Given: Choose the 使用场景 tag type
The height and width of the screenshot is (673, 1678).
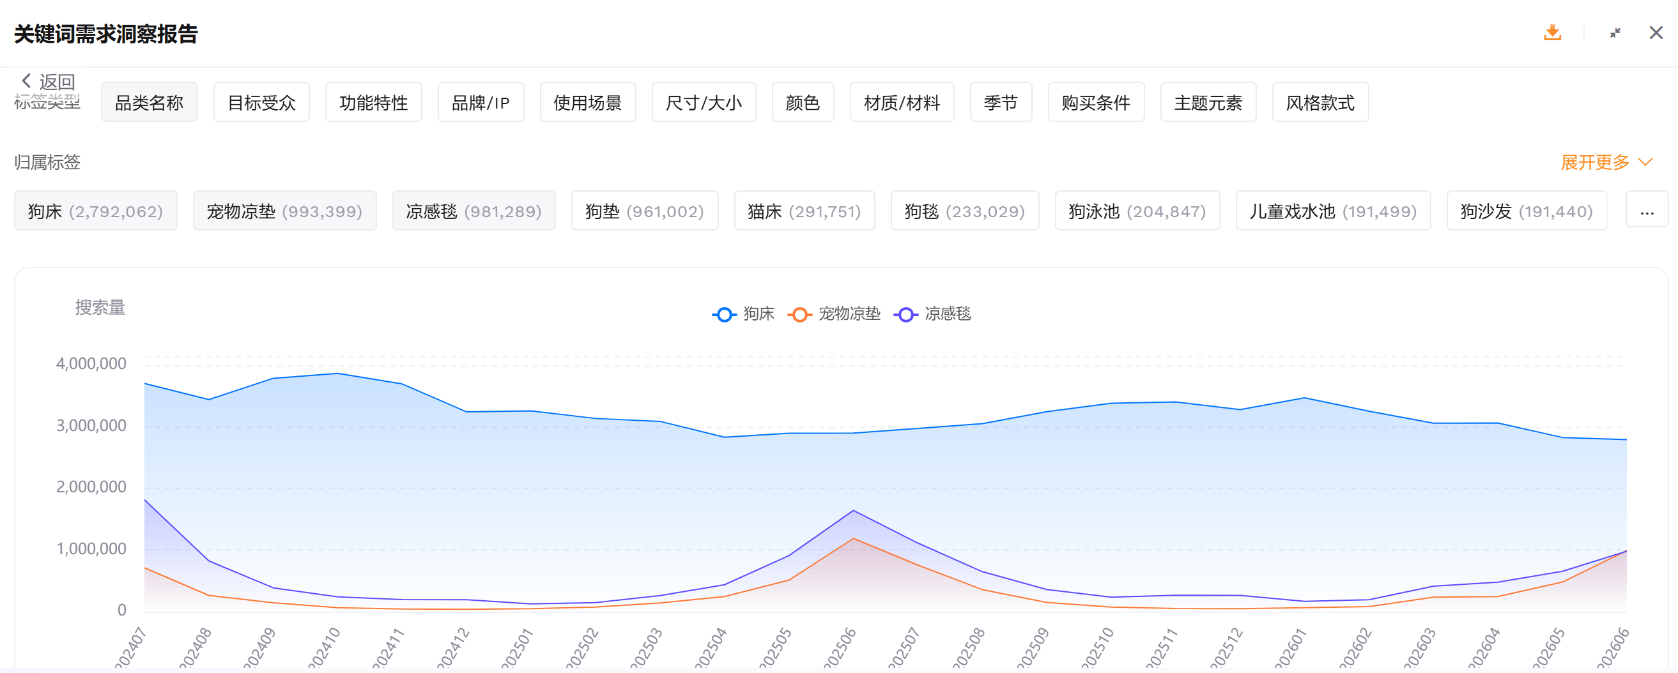Looking at the screenshot, I should (588, 102).
